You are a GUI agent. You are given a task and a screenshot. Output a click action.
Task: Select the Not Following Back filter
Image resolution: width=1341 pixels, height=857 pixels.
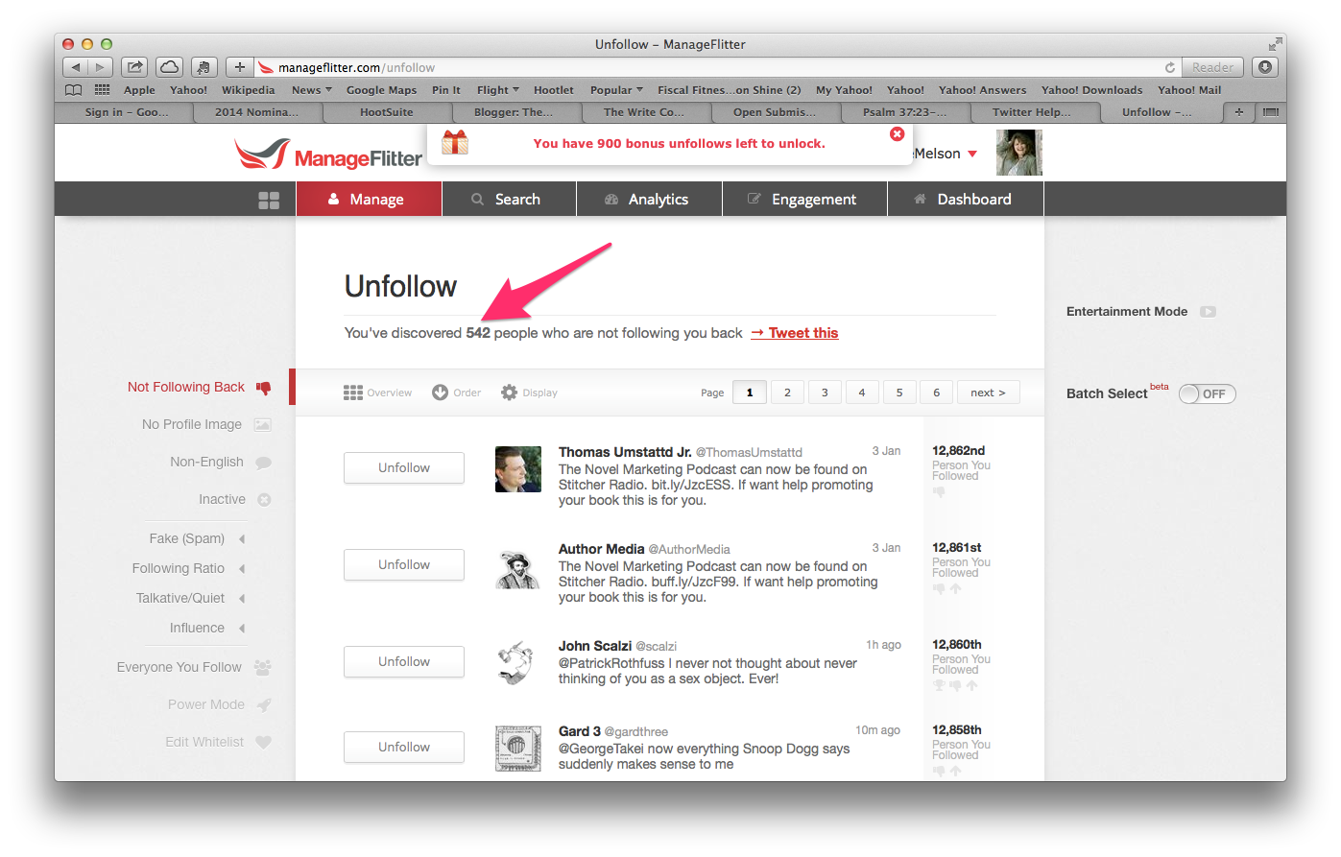(x=186, y=387)
